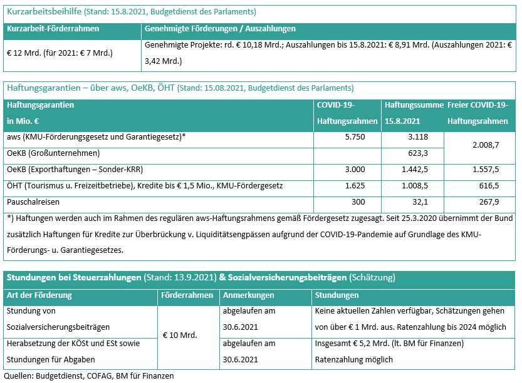Click the value "616,5"

[x=489, y=186]
